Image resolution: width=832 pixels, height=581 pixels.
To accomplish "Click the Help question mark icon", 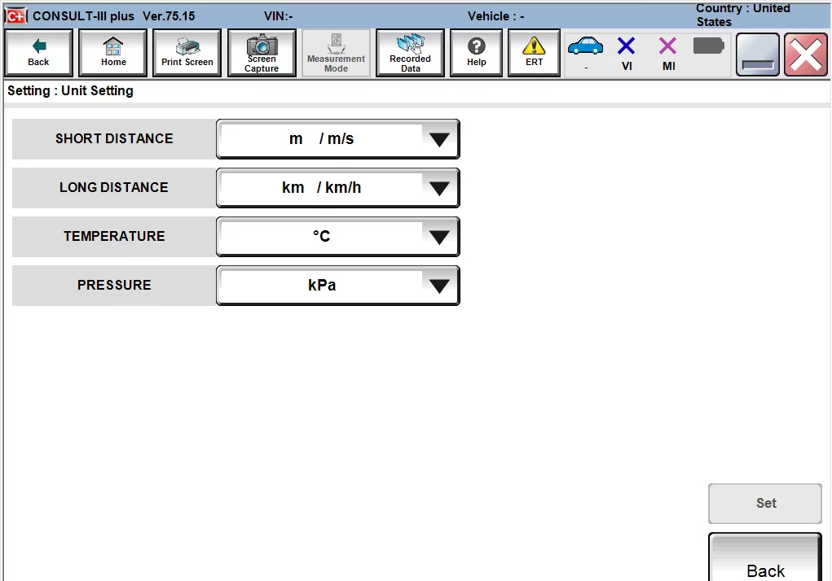I will 476,52.
